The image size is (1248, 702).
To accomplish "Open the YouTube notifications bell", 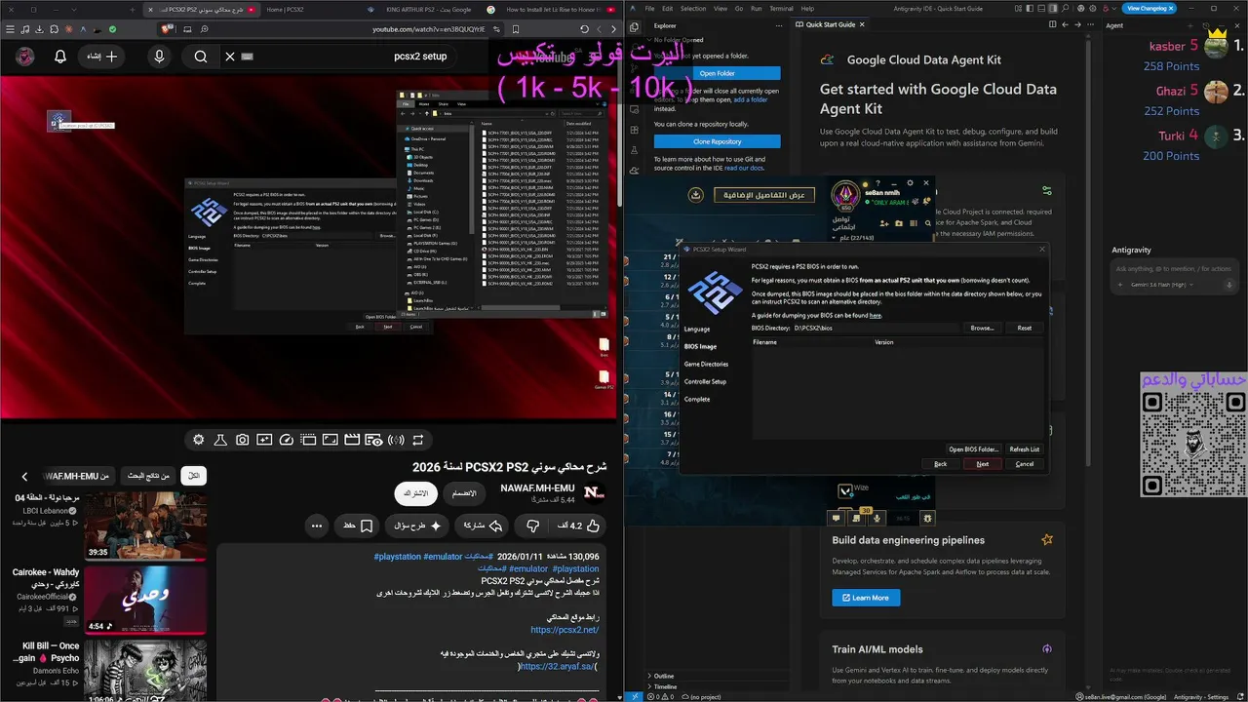I will pos(60,57).
